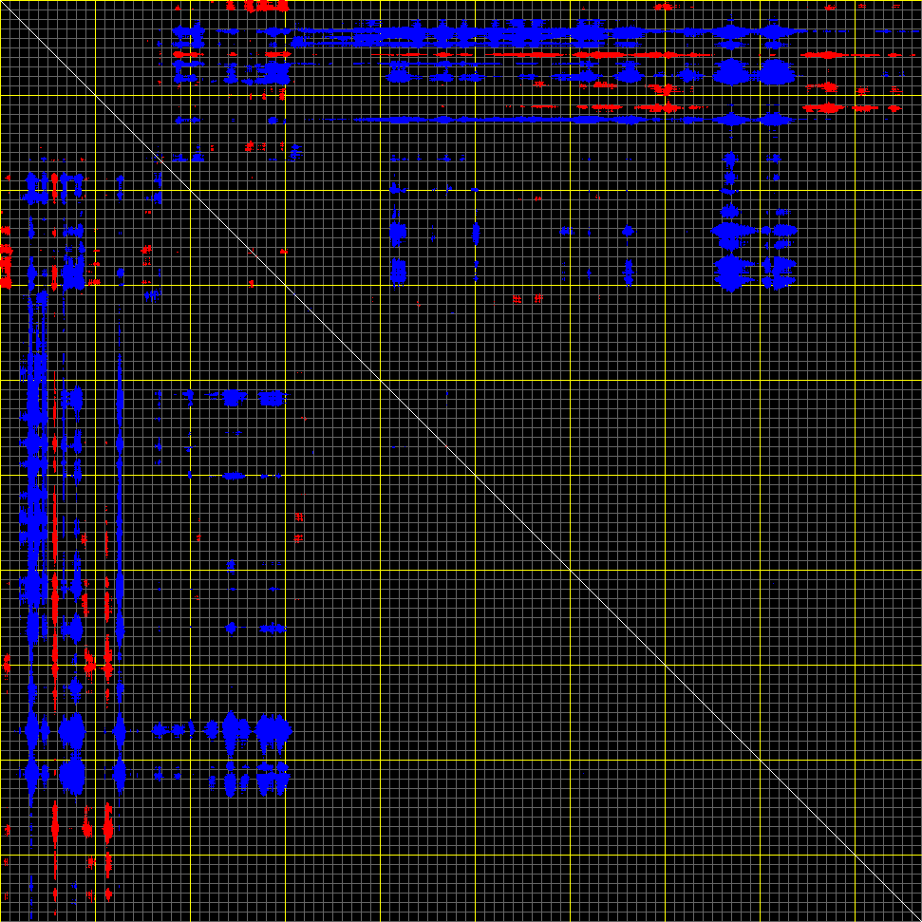Select the red peak at far top-right

coord(828,107)
